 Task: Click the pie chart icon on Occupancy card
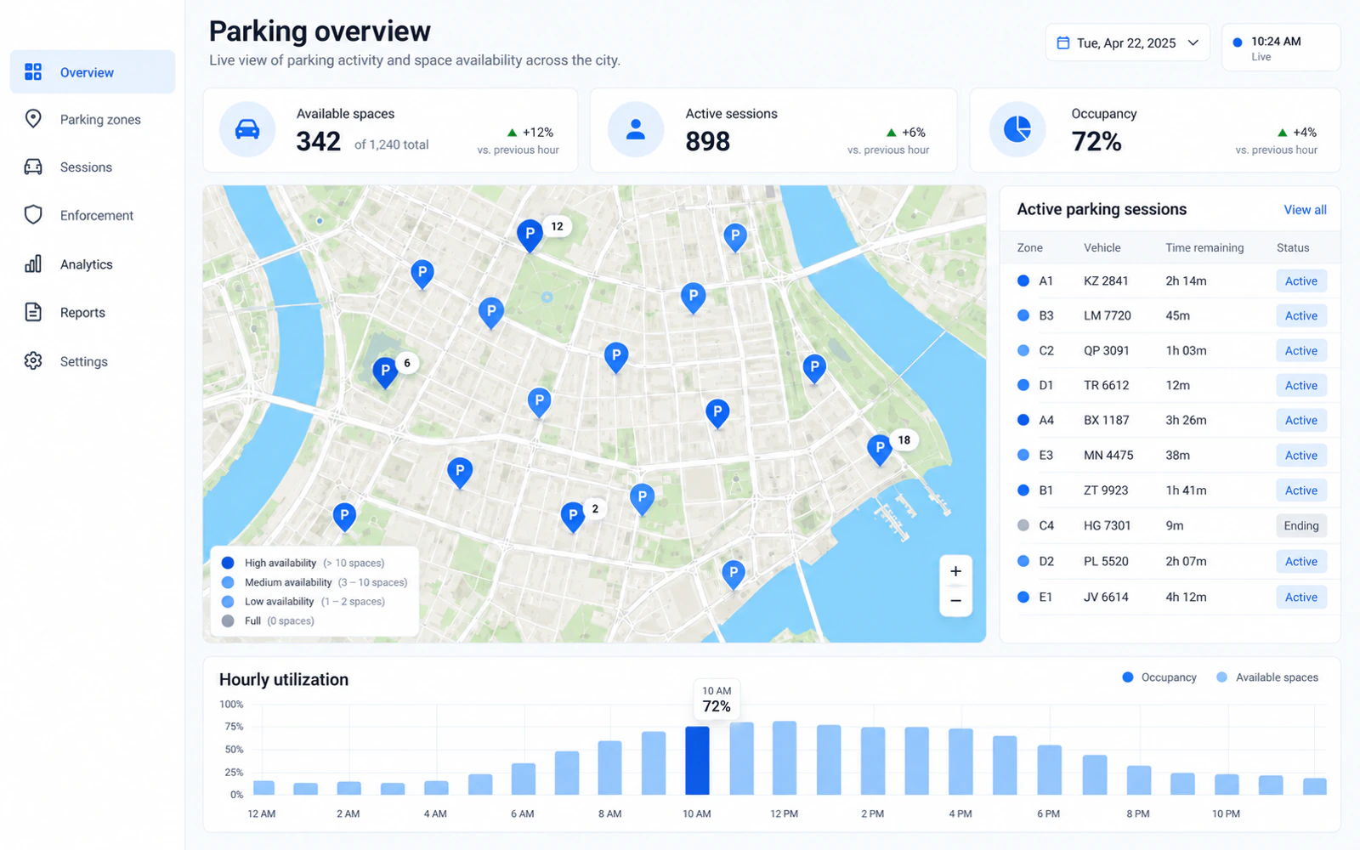(1017, 129)
